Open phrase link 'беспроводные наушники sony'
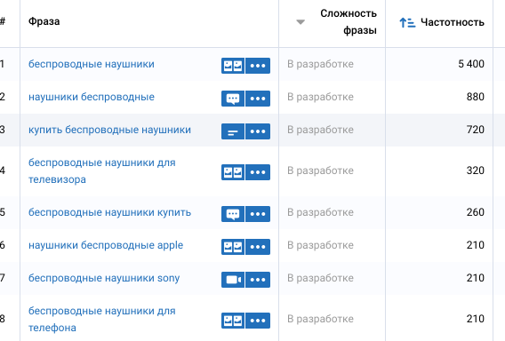The image size is (505, 341). [x=104, y=278]
